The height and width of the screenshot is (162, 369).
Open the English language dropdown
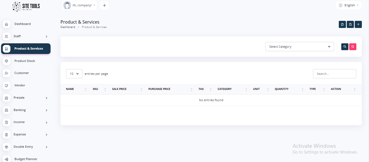coord(349,5)
